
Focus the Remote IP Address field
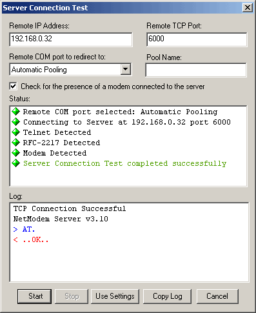point(71,39)
